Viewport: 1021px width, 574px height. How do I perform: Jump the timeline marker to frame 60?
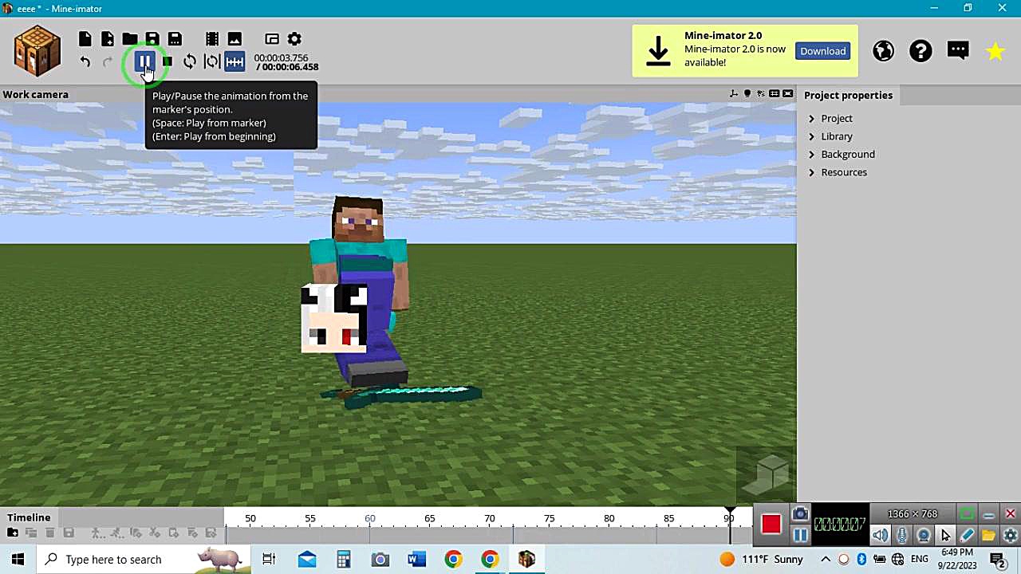369,518
